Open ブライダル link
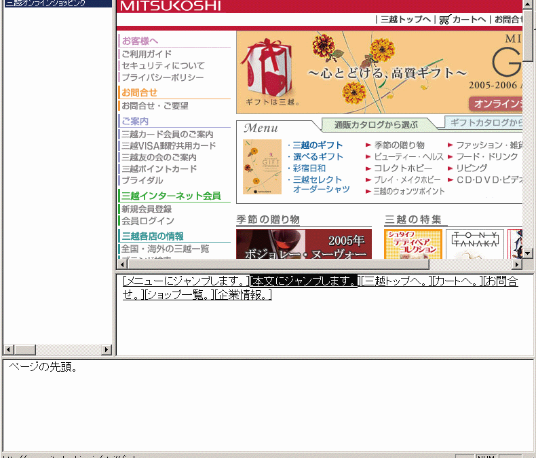This screenshot has width=536, height=458. (142, 180)
